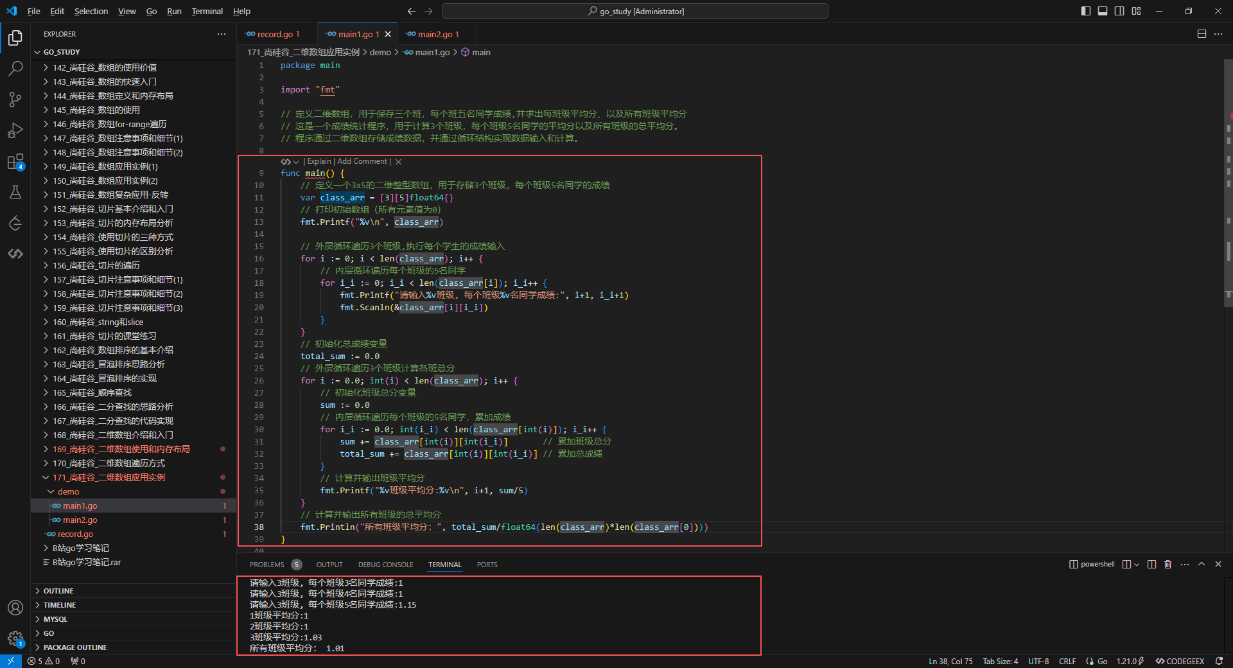Open the Terminal menu
This screenshot has width=1233, height=668.
(207, 11)
